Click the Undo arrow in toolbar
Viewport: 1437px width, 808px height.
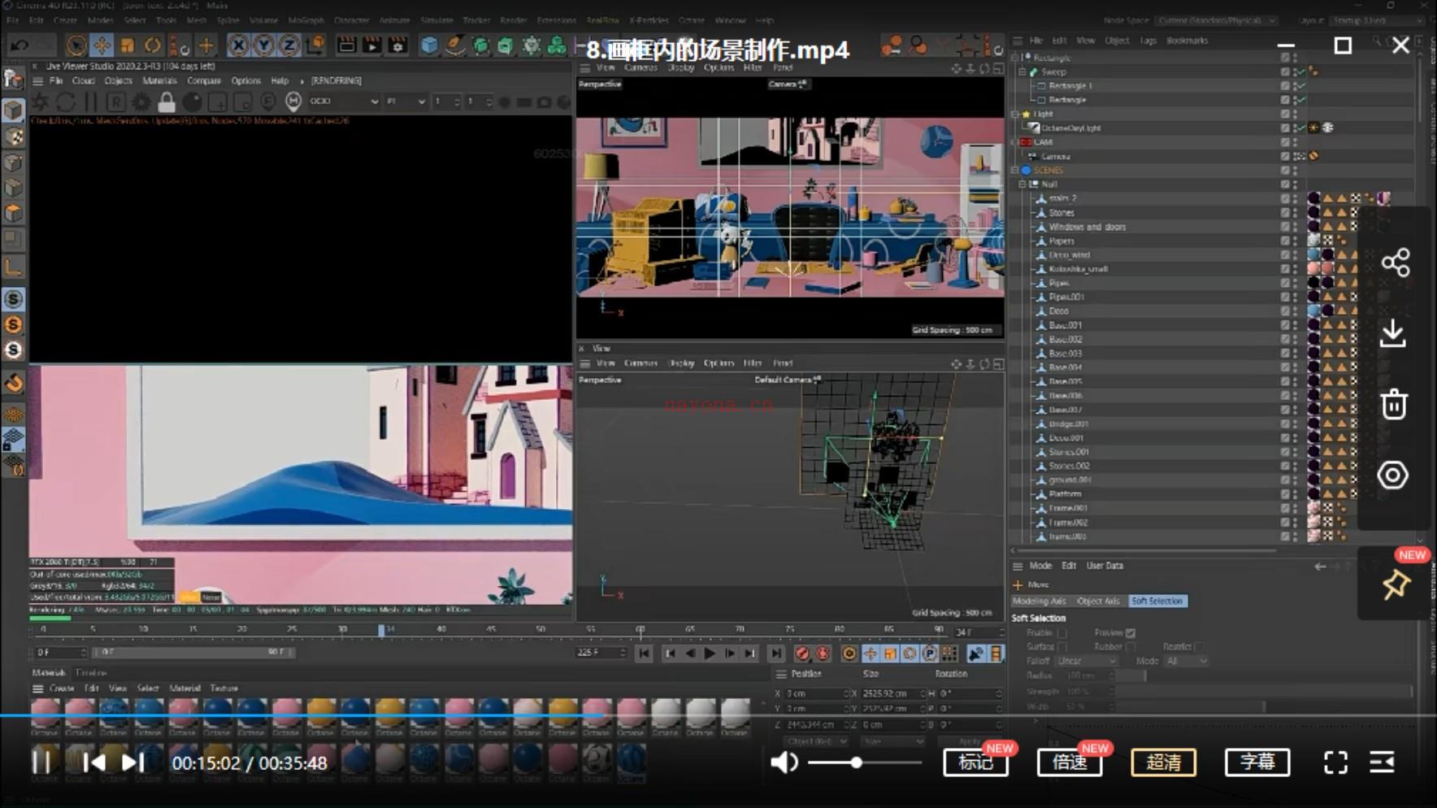20,45
